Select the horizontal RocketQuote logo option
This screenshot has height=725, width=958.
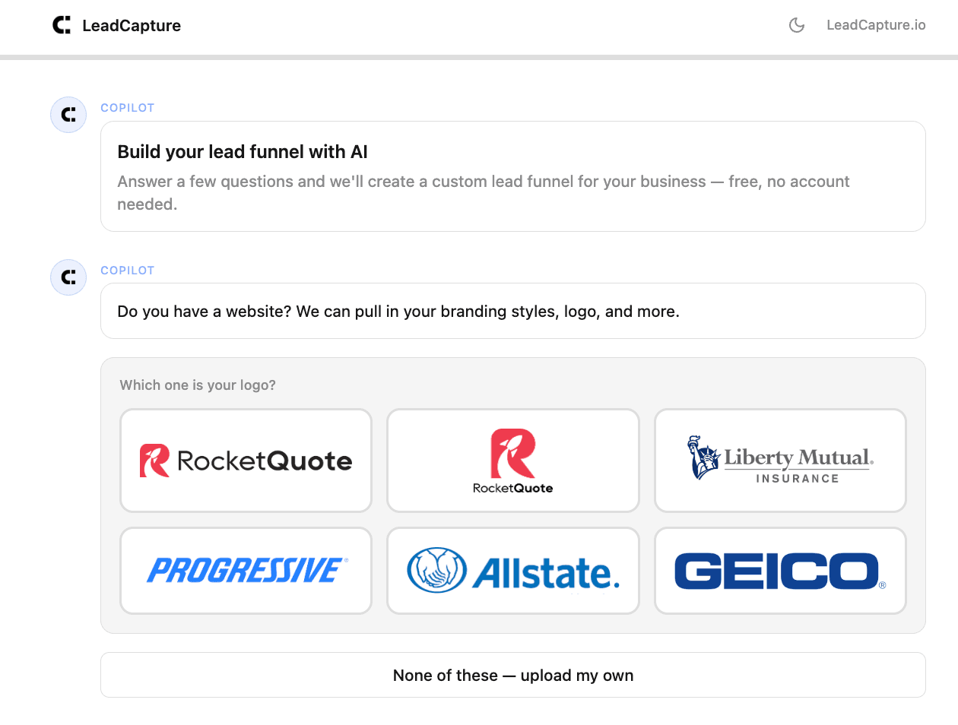coord(245,460)
